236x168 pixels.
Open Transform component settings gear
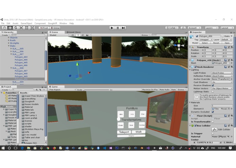(x=232, y=47)
